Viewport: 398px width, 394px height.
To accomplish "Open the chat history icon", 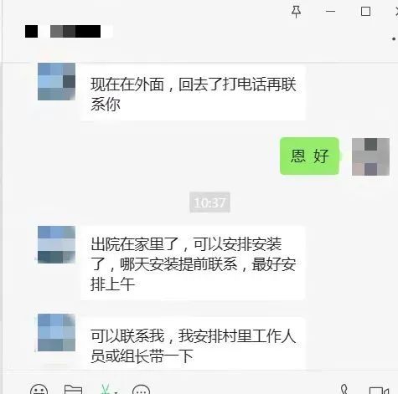I will pos(141,390).
